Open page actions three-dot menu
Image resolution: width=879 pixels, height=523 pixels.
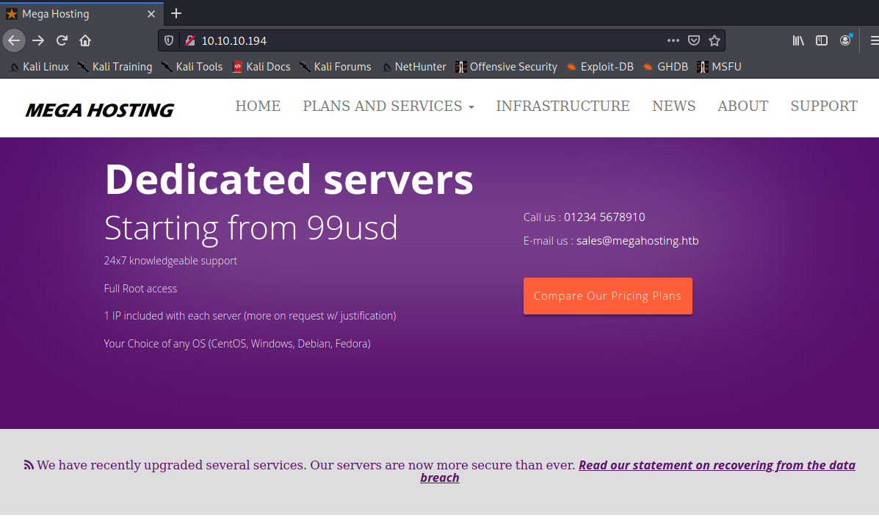(673, 40)
